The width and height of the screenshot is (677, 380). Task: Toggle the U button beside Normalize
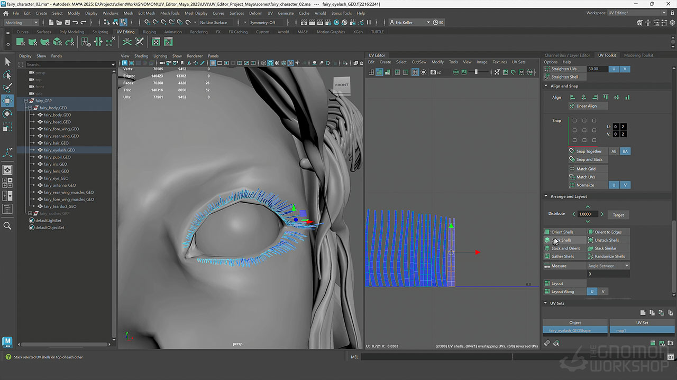pos(614,185)
